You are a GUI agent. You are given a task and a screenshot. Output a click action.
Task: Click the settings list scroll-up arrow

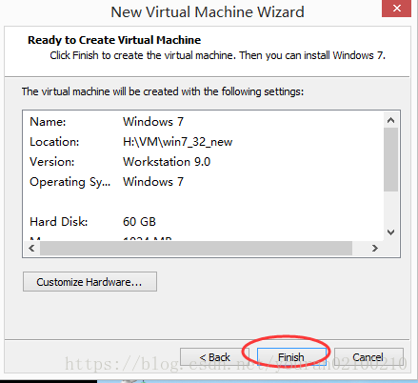[391, 120]
